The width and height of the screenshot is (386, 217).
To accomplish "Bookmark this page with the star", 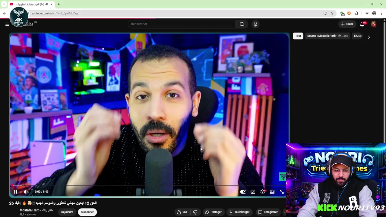I will click(x=332, y=13).
